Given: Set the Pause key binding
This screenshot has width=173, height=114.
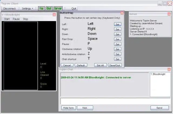Looking at the screenshot, I should tap(118, 44).
